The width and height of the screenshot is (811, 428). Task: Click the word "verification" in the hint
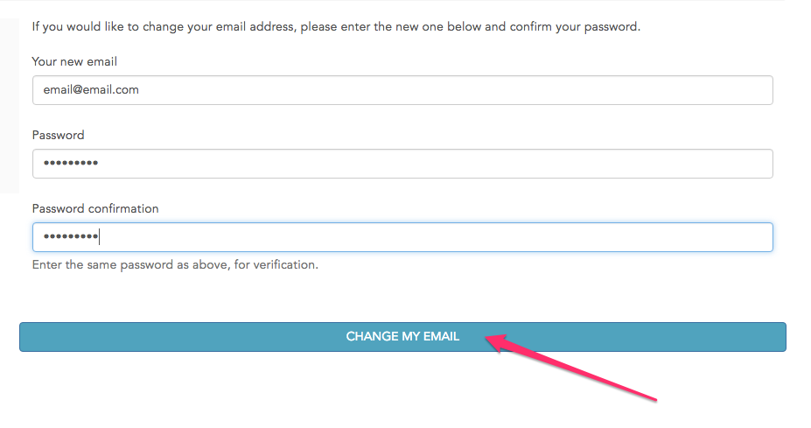tap(285, 263)
